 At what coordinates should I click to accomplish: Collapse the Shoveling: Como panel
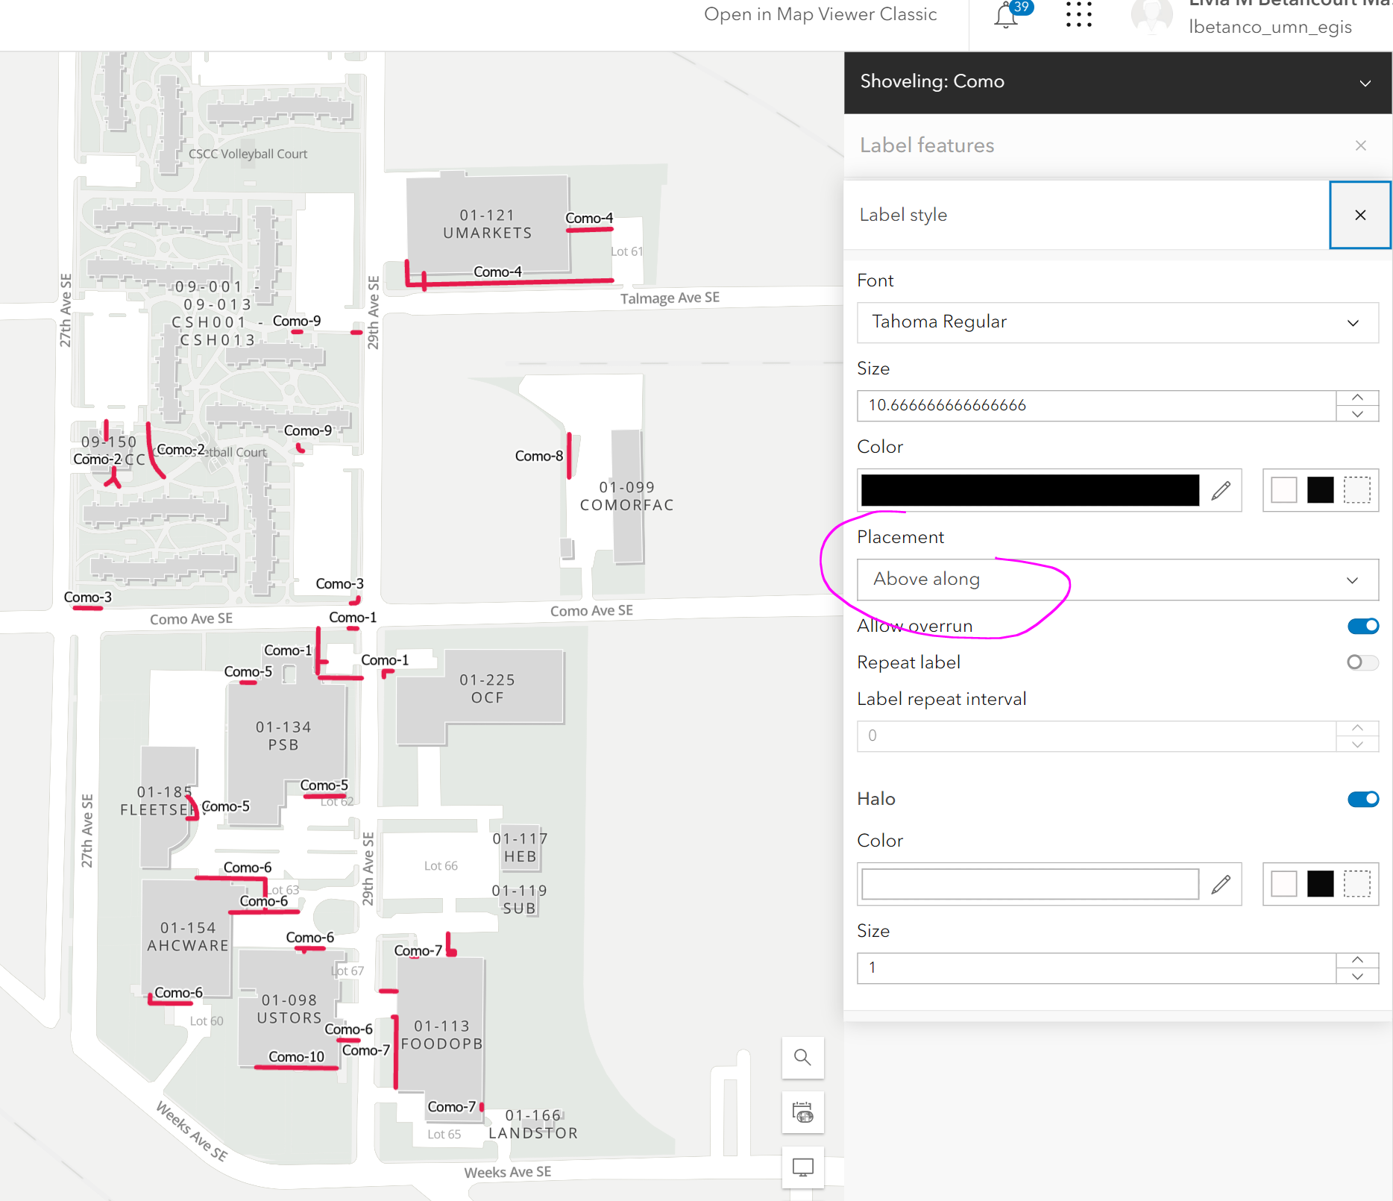click(1365, 83)
